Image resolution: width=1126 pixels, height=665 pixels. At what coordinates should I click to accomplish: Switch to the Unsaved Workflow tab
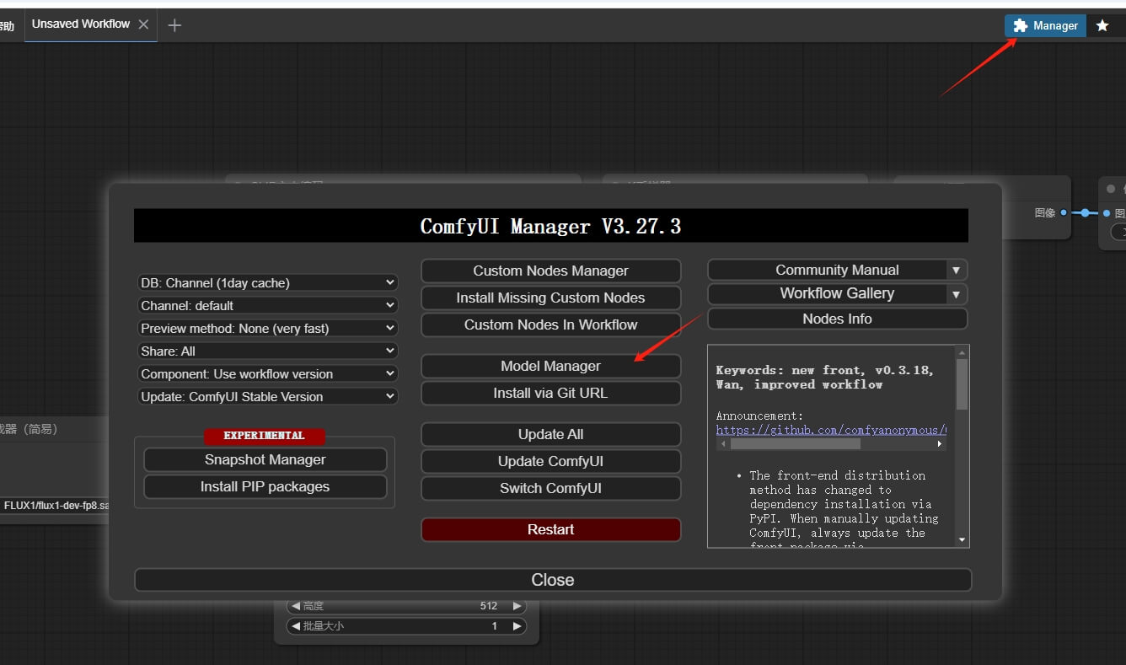[x=81, y=24]
